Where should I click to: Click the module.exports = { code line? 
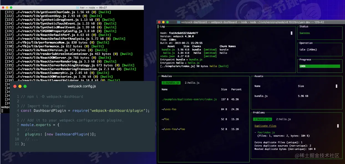pos(40,125)
